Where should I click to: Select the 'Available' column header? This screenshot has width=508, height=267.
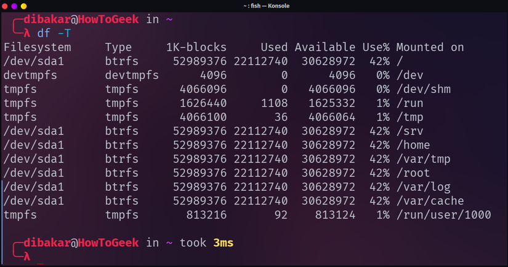[x=325, y=47]
